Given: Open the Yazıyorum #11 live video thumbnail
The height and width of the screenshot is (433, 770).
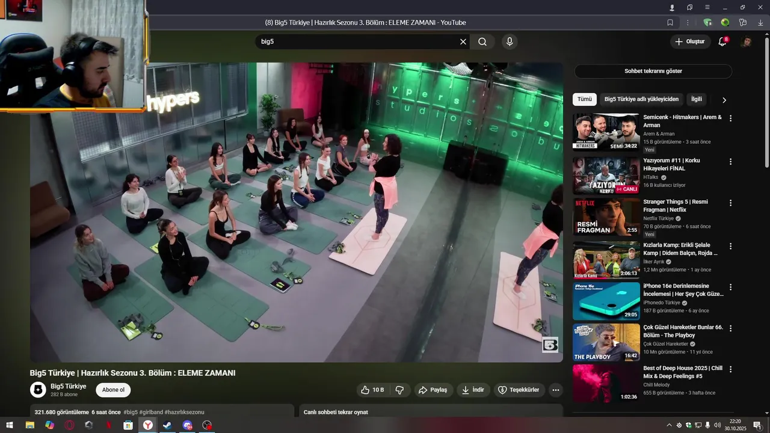Looking at the screenshot, I should click(x=606, y=176).
